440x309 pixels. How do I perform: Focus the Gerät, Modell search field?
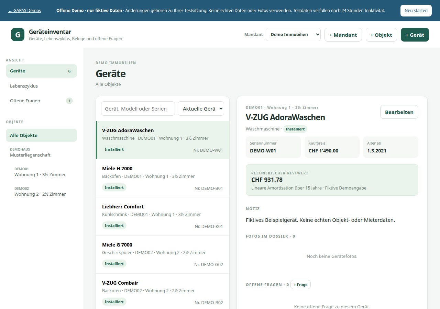tap(138, 108)
